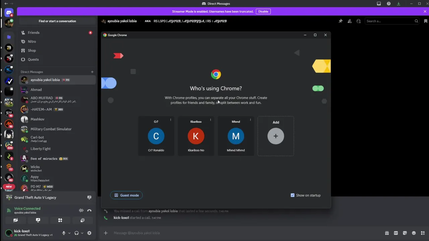
Task: Click the green download update icon
Action: point(399,4)
